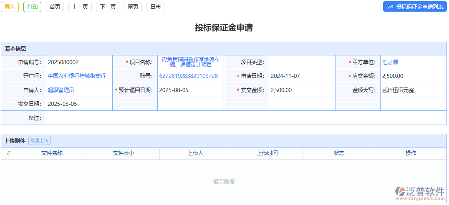The height and width of the screenshot is (205, 449).
Task: Go to 下一页
Action: tap(108, 7)
